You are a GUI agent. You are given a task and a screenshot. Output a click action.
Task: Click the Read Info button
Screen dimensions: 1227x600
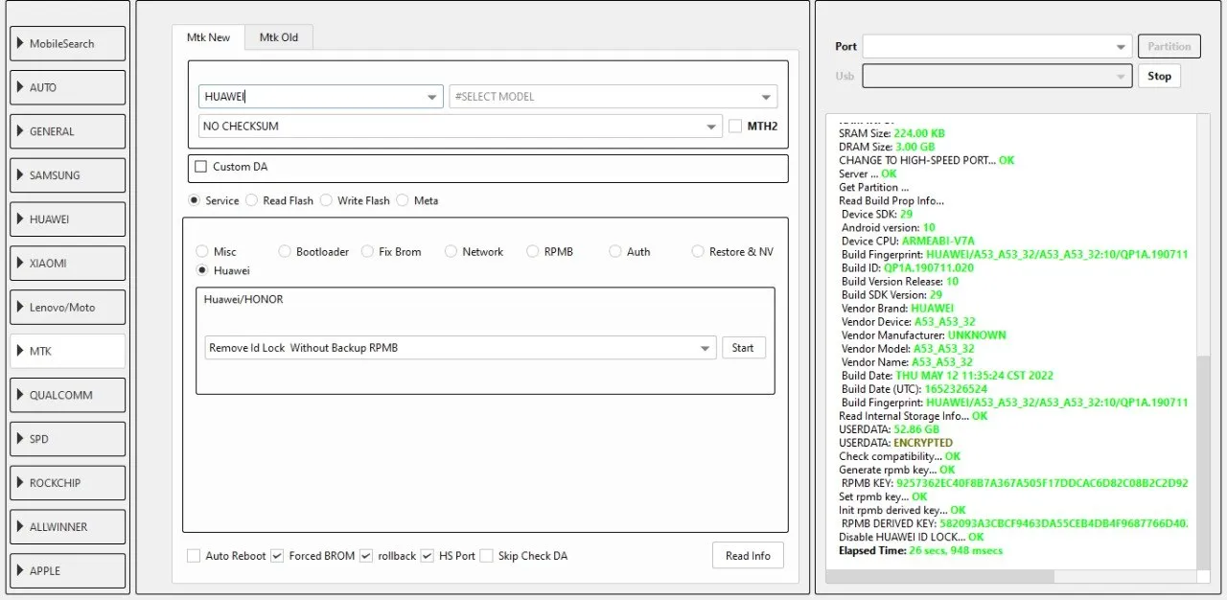[x=748, y=556]
